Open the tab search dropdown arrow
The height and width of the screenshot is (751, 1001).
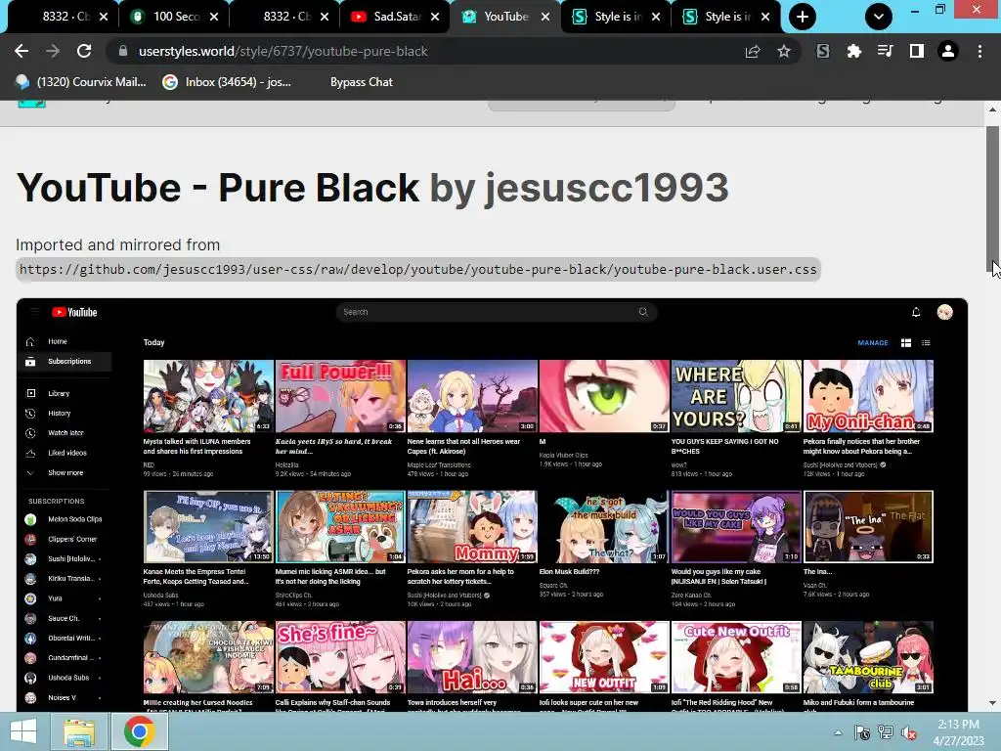click(x=879, y=17)
